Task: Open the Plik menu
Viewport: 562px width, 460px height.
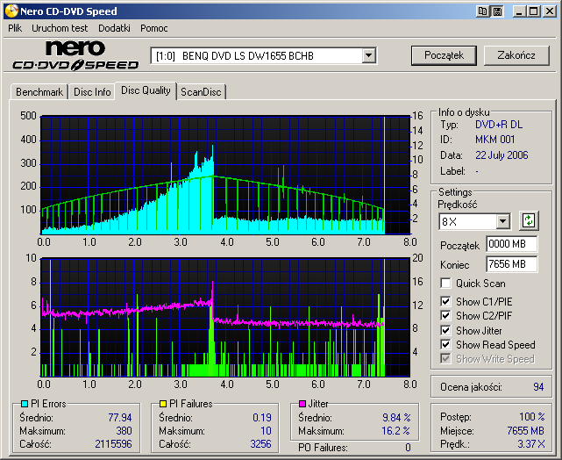Action: [15, 28]
